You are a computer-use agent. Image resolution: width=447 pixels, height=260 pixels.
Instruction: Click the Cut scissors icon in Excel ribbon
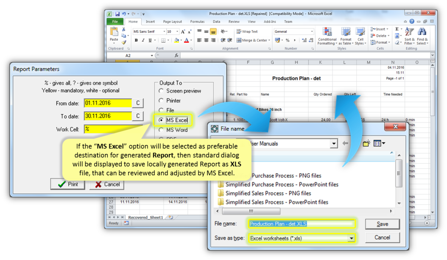124,29
